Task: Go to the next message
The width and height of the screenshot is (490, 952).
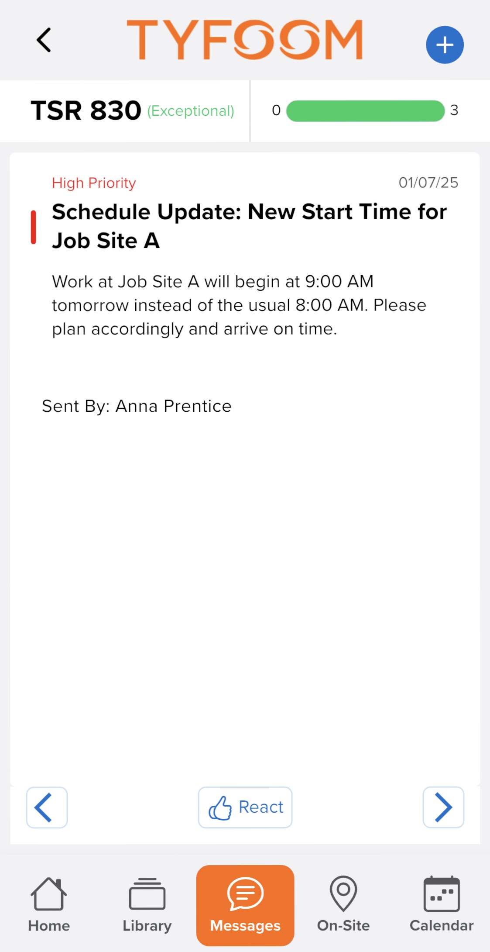Action: click(443, 807)
